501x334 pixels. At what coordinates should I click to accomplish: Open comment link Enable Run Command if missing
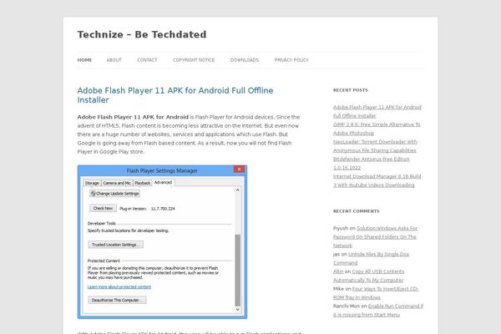tap(378, 310)
